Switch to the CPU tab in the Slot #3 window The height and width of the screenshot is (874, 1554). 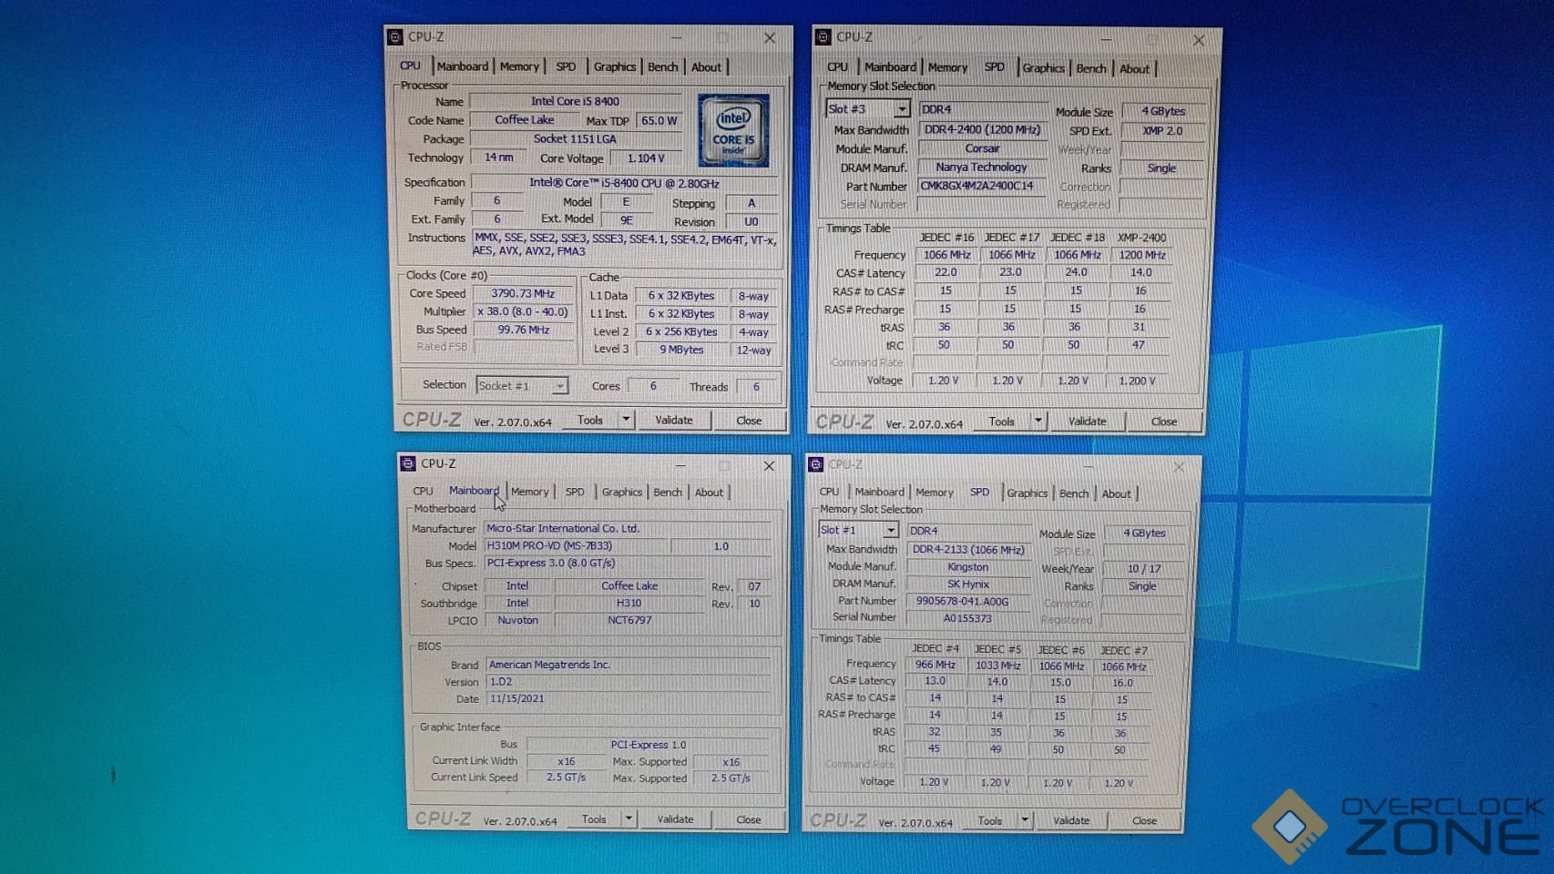tap(837, 67)
